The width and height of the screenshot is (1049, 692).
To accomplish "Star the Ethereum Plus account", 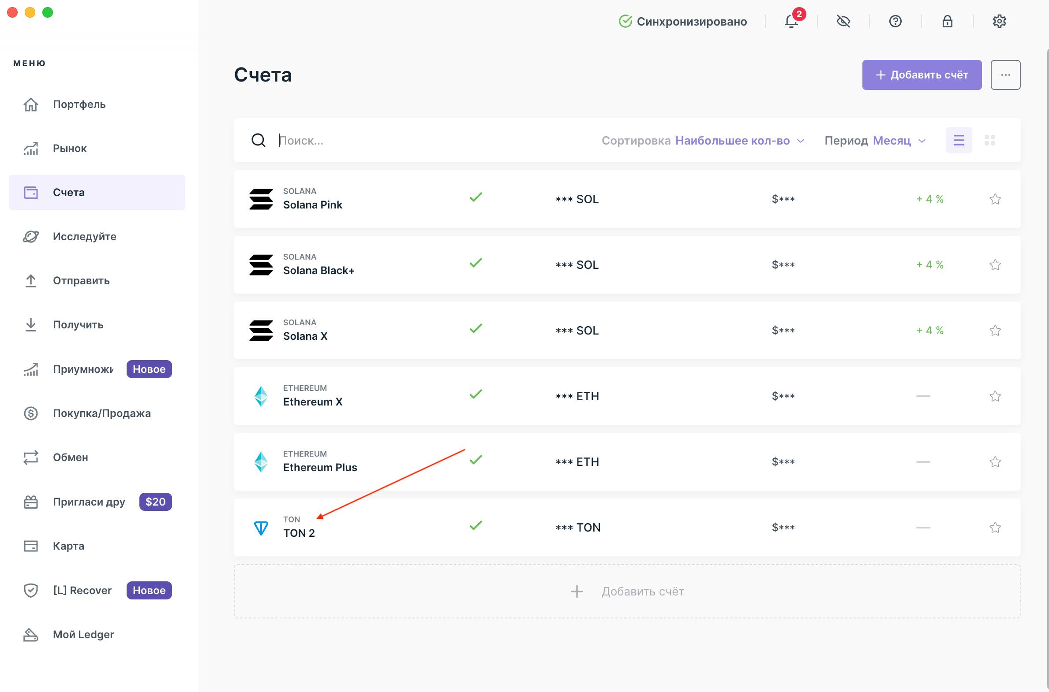I will (995, 462).
